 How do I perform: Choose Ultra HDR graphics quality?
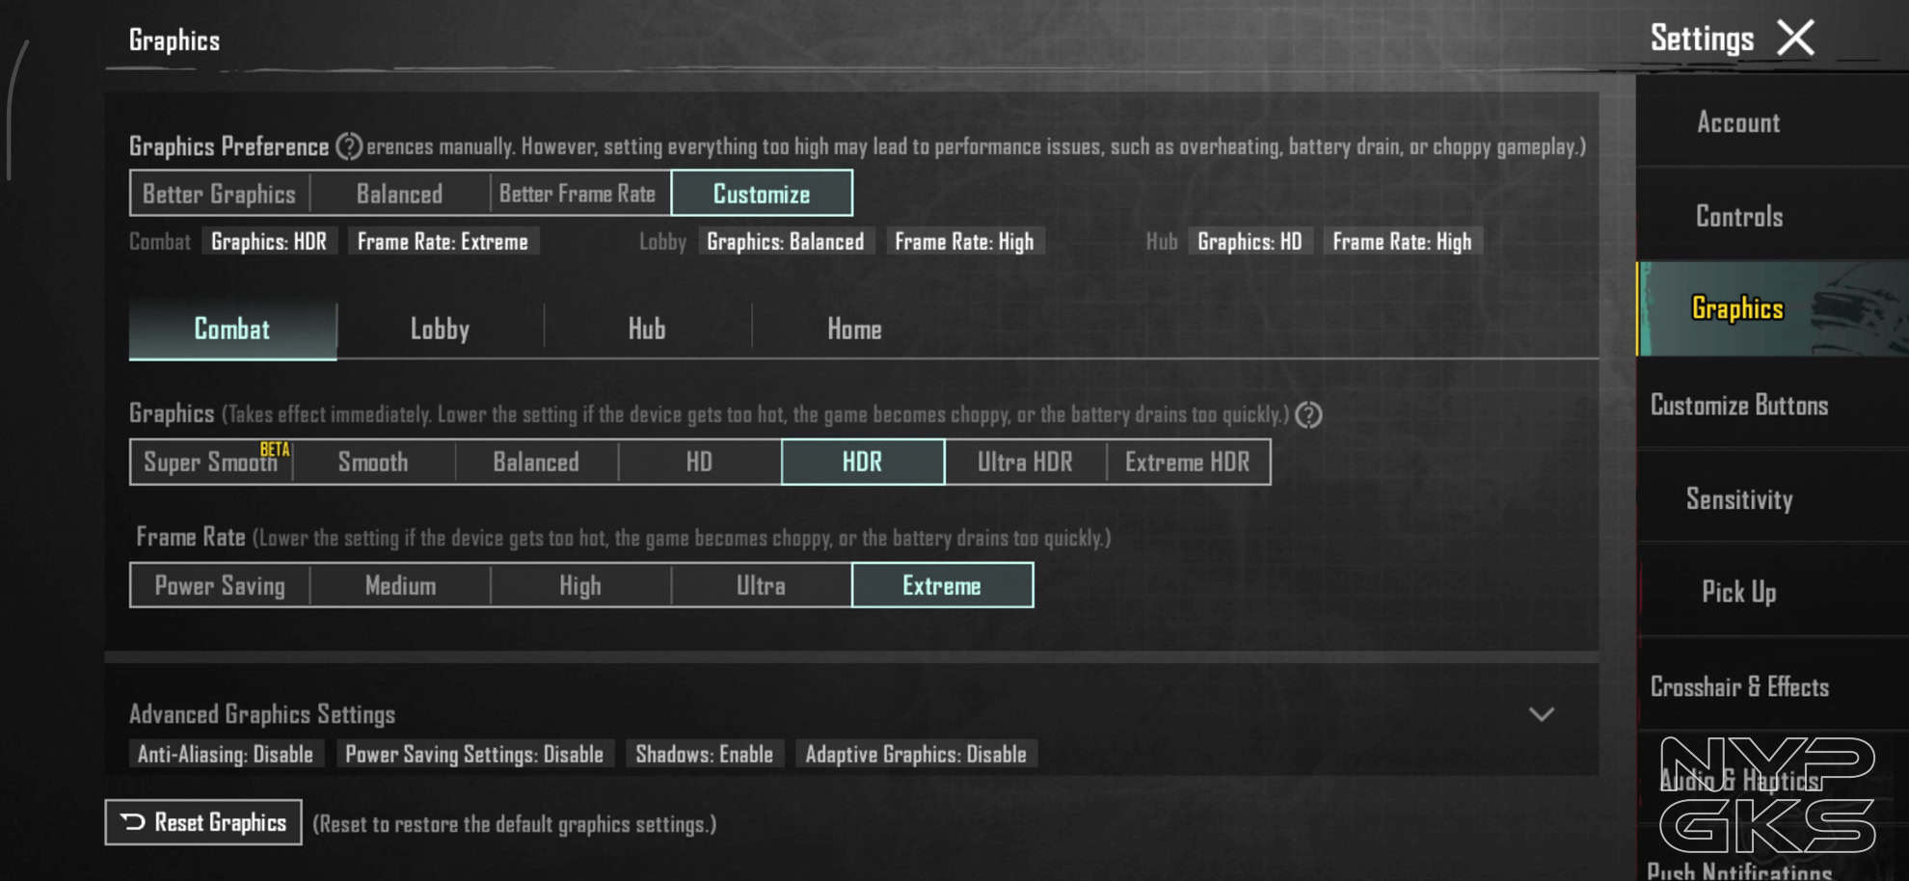pyautogui.click(x=1025, y=463)
